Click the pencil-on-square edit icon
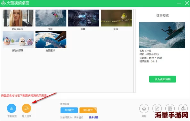Viewport: 190px width, 121px height. pos(157,109)
